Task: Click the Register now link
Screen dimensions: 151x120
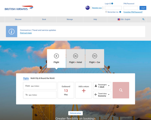Action: pyautogui.click(x=97, y=8)
